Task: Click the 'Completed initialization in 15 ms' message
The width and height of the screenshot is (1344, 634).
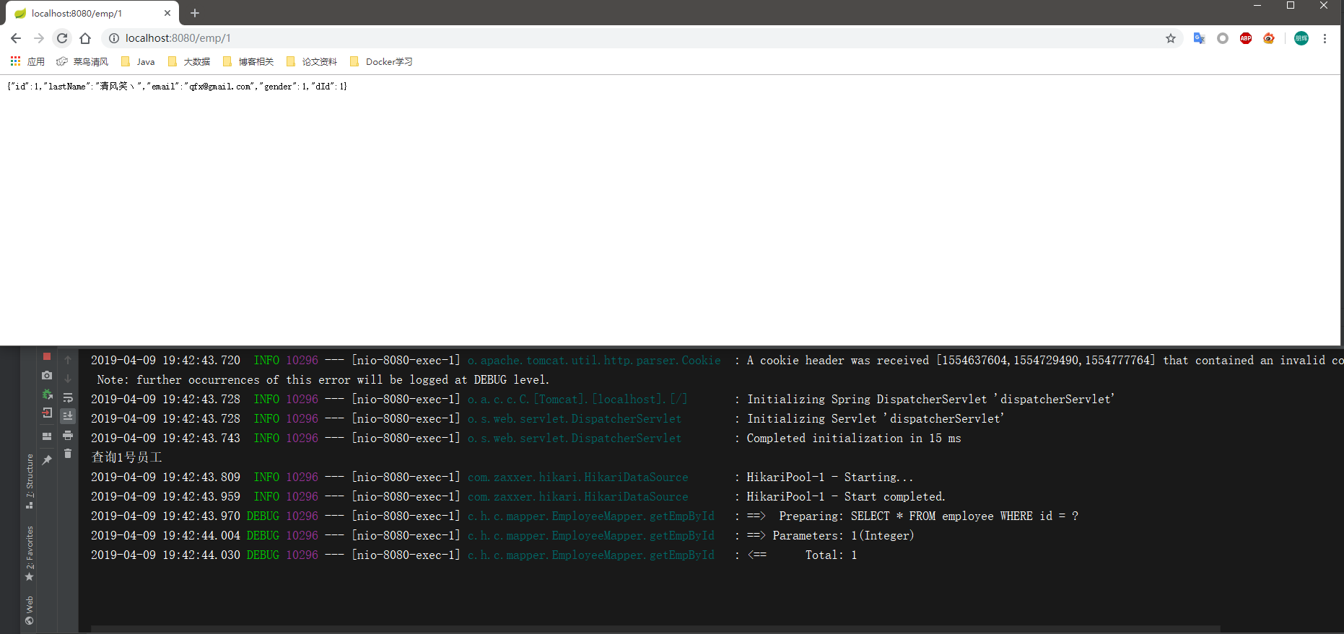Action: 854,438
